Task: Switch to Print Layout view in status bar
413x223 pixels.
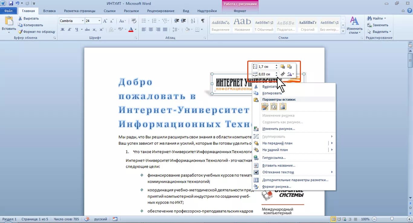Action: click(333, 219)
